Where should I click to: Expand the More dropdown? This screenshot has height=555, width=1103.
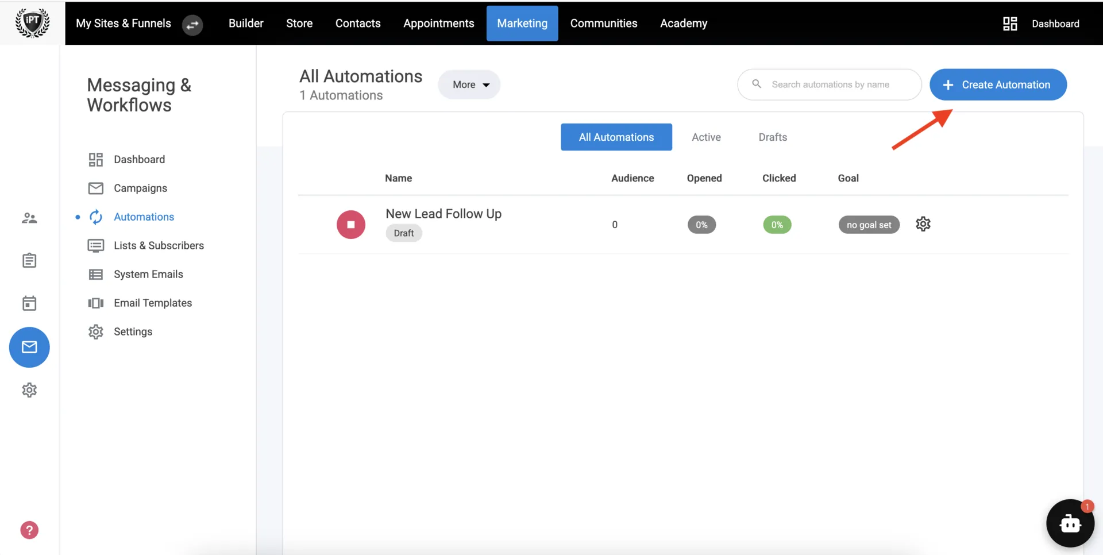[x=469, y=84]
